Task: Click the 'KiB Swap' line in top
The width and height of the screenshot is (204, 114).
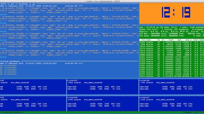Action: point(171,36)
